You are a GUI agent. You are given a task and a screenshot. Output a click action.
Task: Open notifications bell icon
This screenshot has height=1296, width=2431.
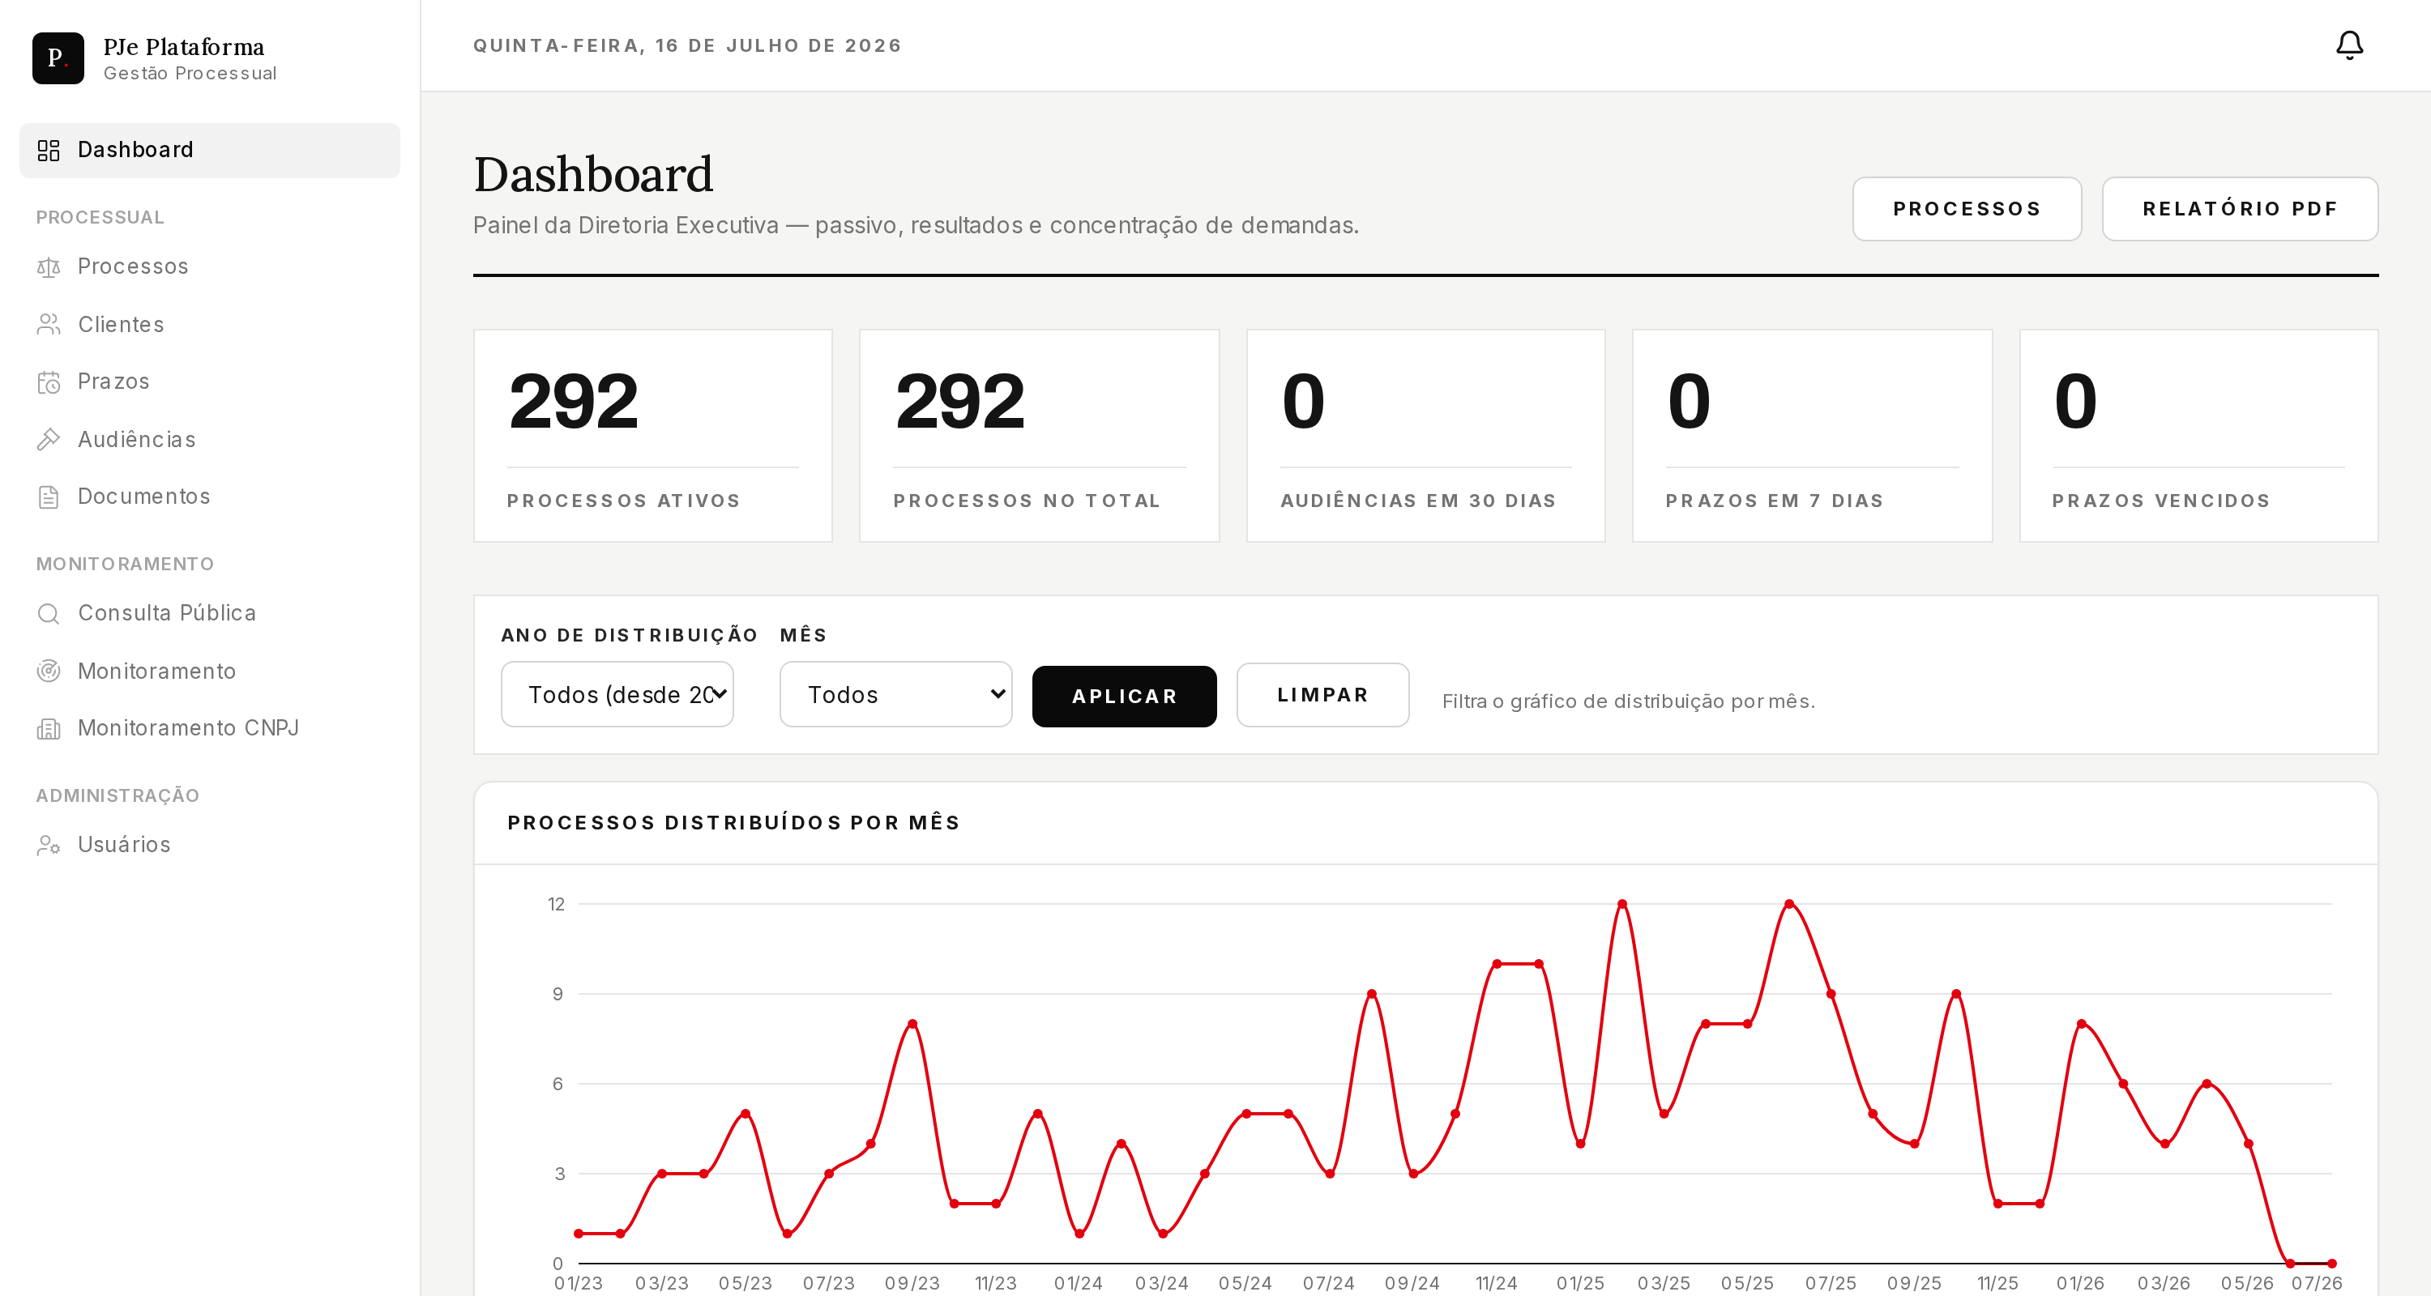click(2349, 45)
